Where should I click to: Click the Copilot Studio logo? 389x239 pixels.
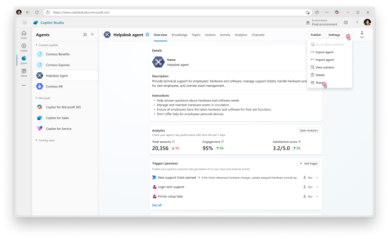(x=48, y=22)
